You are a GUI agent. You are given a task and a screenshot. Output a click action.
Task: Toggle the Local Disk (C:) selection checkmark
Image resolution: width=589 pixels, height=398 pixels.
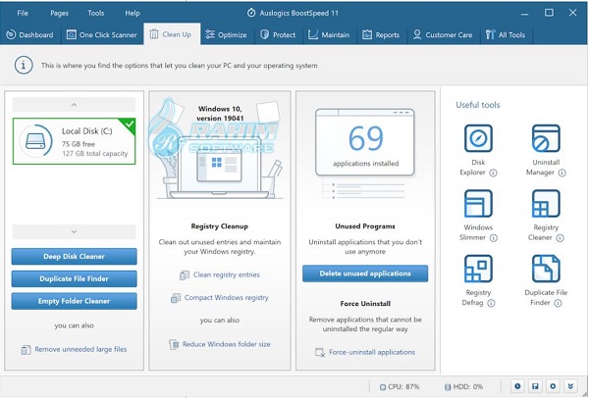pyautogui.click(x=129, y=124)
